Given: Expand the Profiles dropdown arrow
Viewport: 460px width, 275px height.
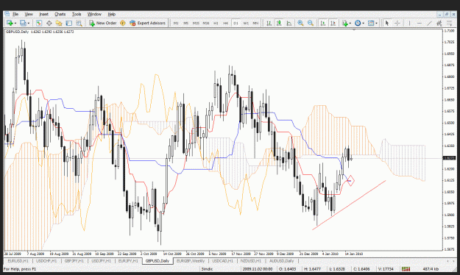Looking at the screenshot, I should point(29,23).
